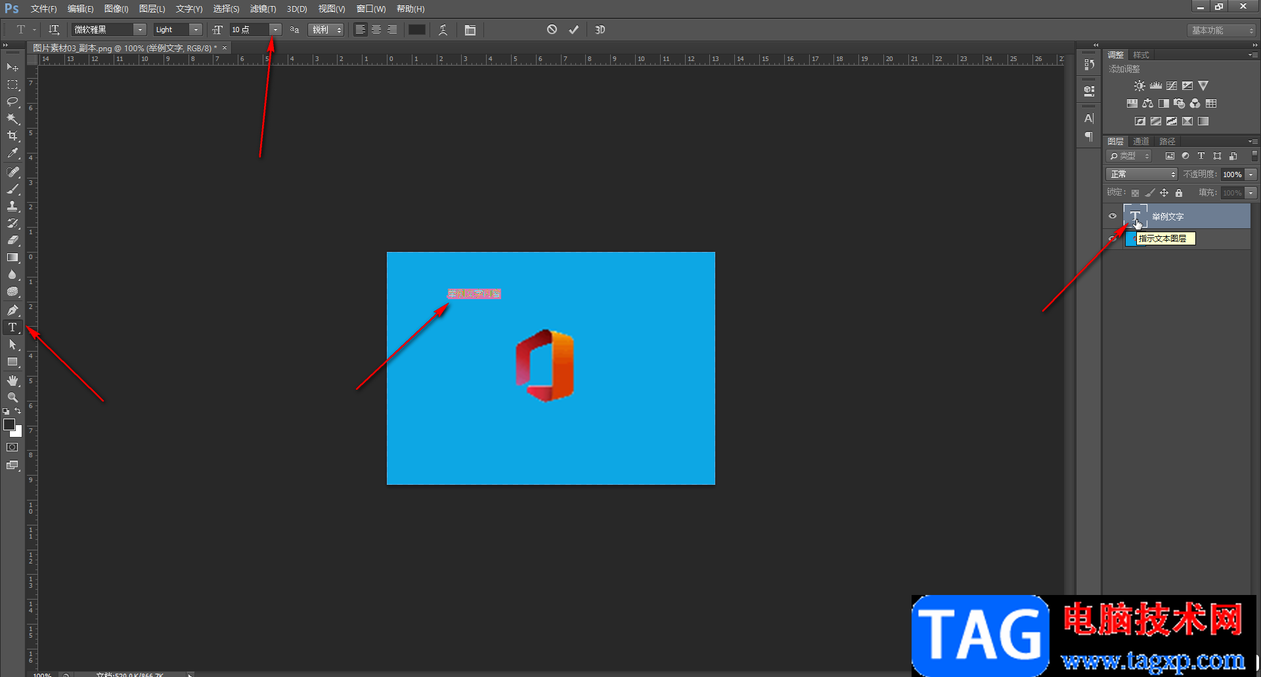Select the Zoom tool
This screenshot has height=677, width=1261.
tap(12, 398)
